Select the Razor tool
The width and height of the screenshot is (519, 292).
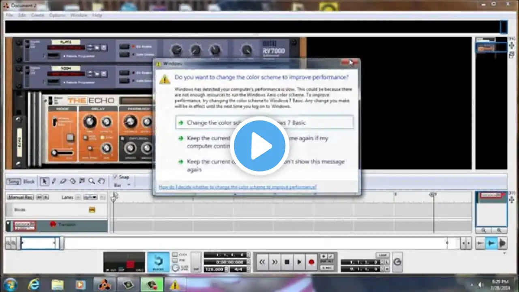pyautogui.click(x=73, y=181)
